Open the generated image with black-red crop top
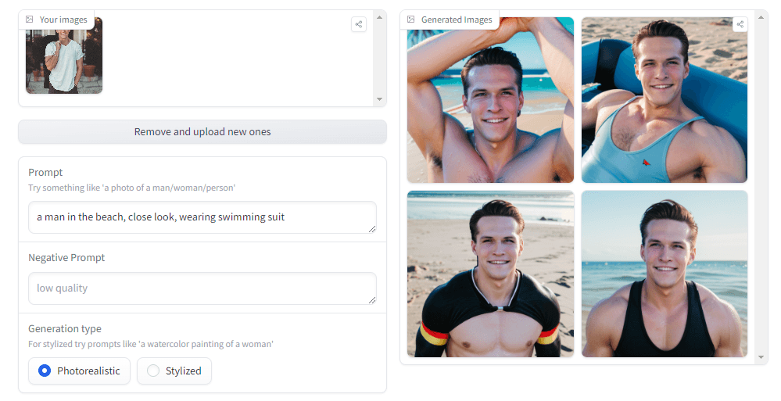 [490, 274]
